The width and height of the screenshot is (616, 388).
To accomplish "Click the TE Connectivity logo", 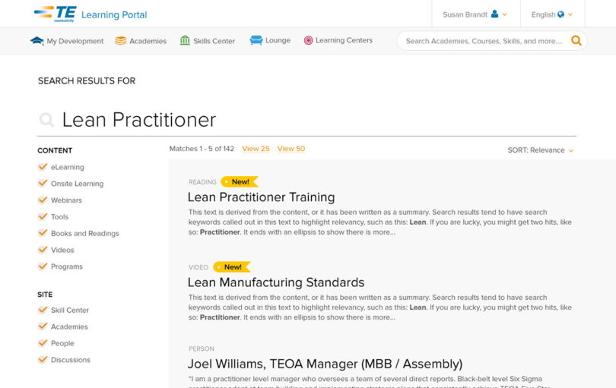I will pyautogui.click(x=56, y=14).
